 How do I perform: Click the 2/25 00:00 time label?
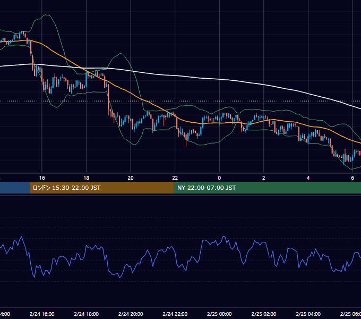(219, 314)
